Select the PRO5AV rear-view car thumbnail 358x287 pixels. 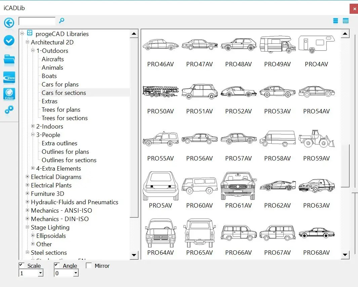(x=160, y=186)
